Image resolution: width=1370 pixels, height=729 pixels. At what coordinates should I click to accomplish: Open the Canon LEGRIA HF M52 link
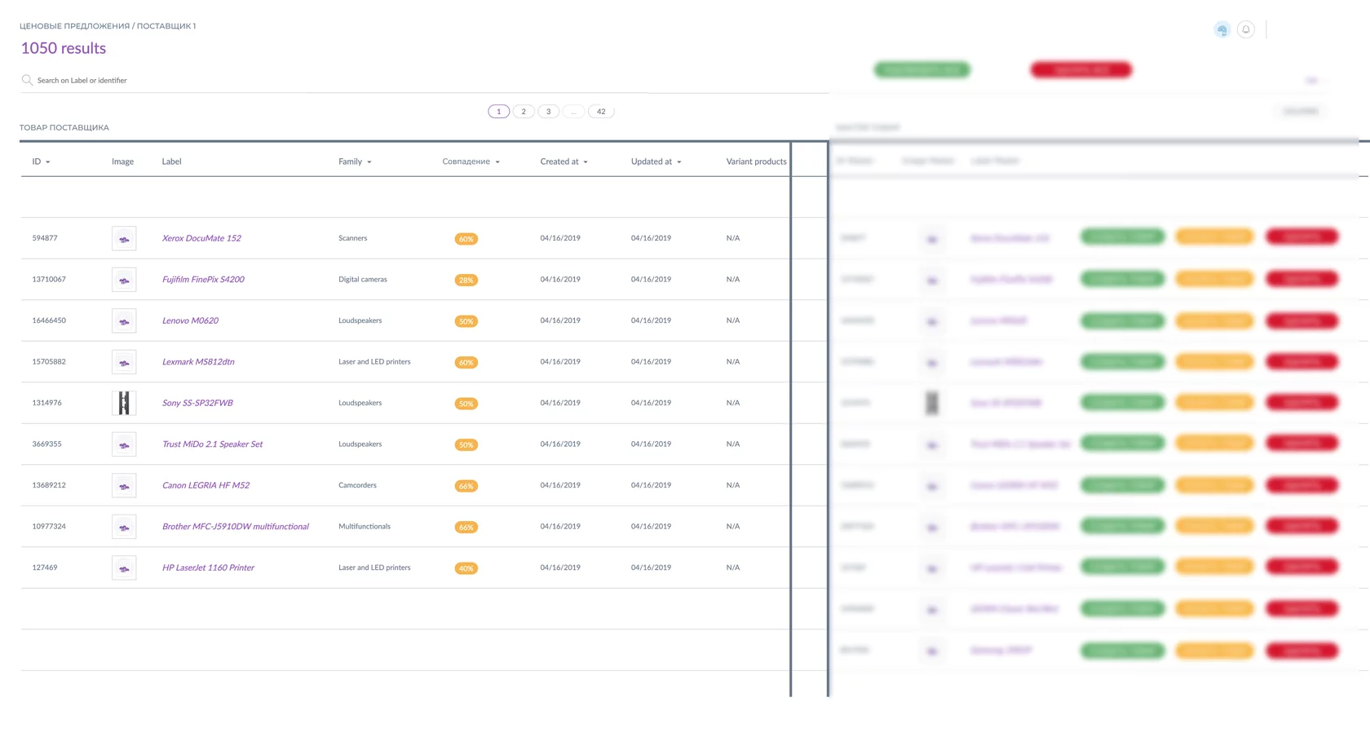(x=205, y=485)
